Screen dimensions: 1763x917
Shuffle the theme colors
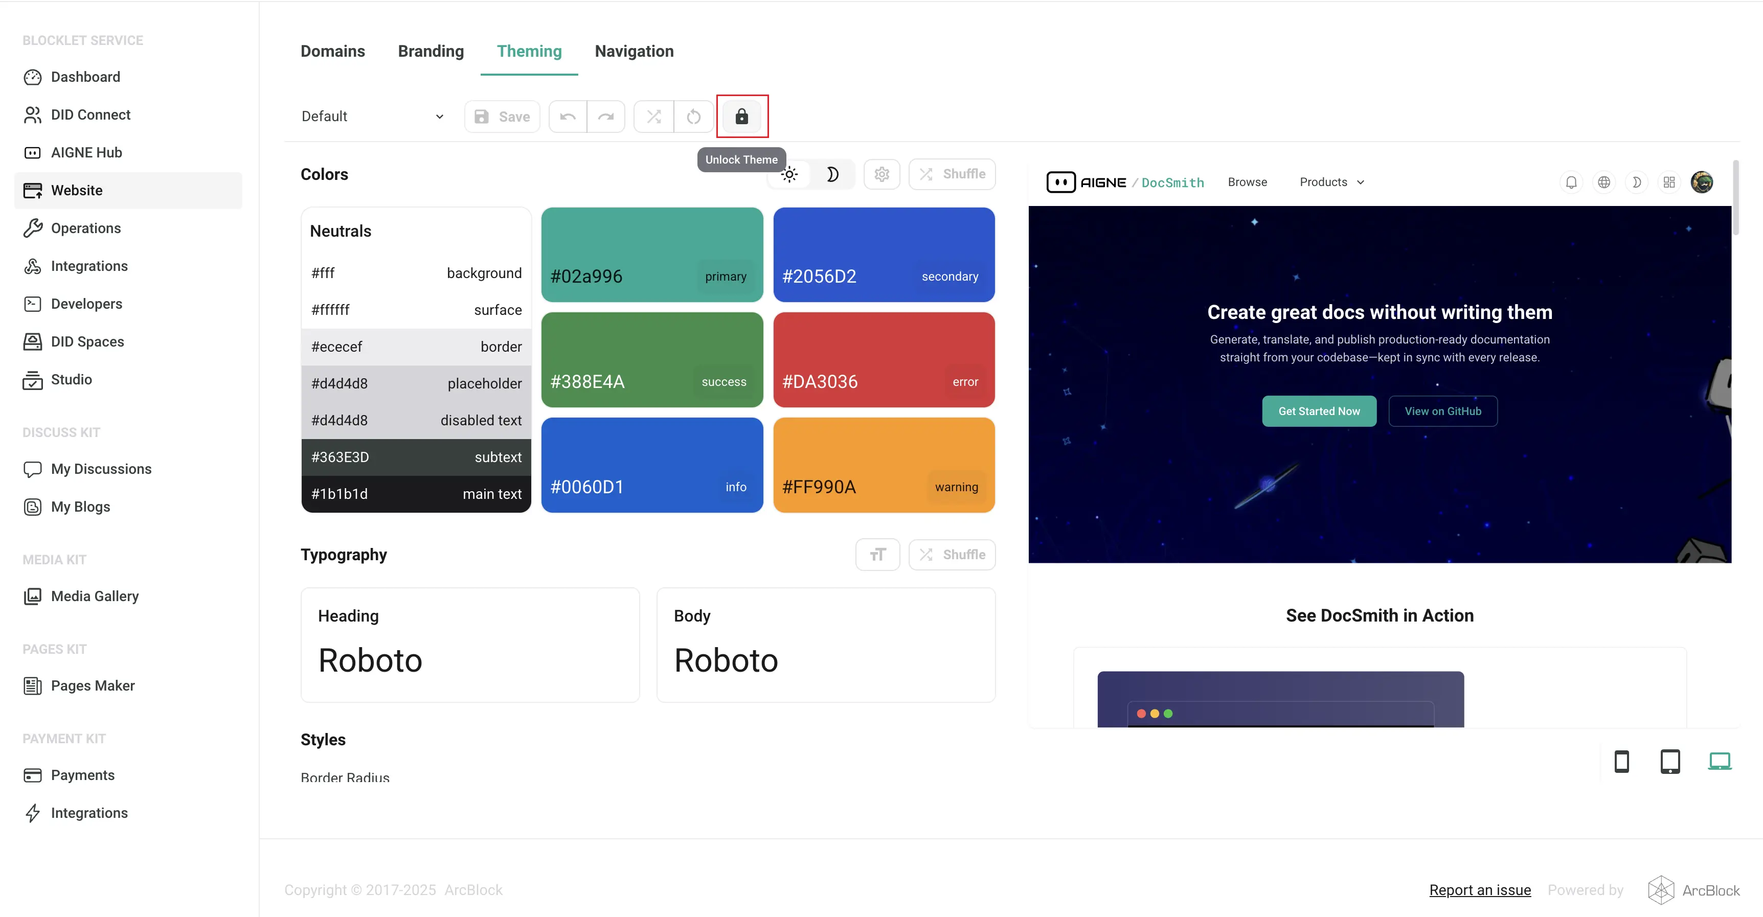[952, 174]
